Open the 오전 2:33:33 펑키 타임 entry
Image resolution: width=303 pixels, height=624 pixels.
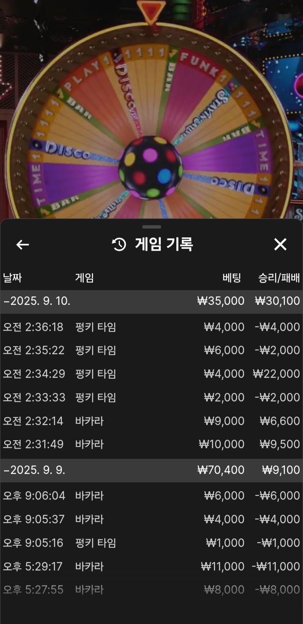tap(151, 398)
